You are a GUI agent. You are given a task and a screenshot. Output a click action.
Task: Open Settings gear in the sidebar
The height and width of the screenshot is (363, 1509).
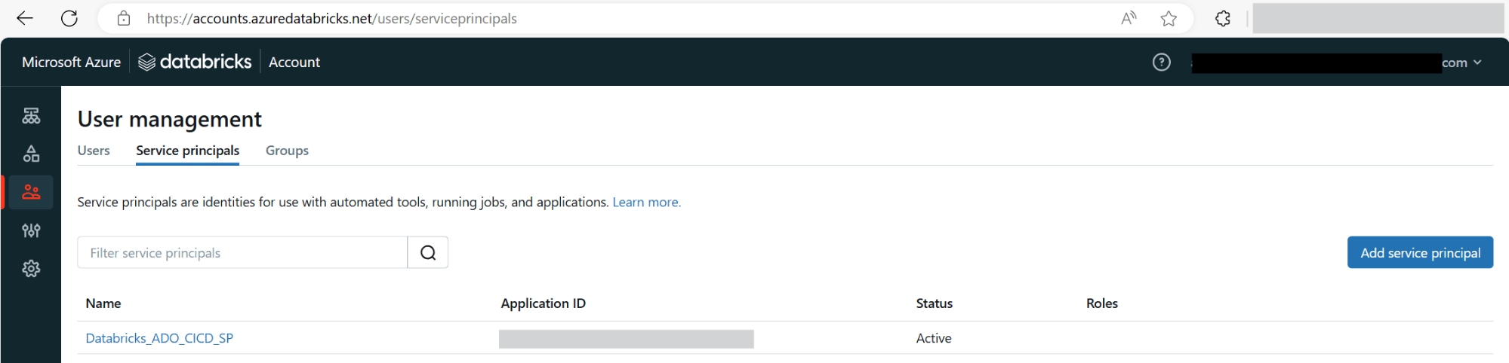31,268
